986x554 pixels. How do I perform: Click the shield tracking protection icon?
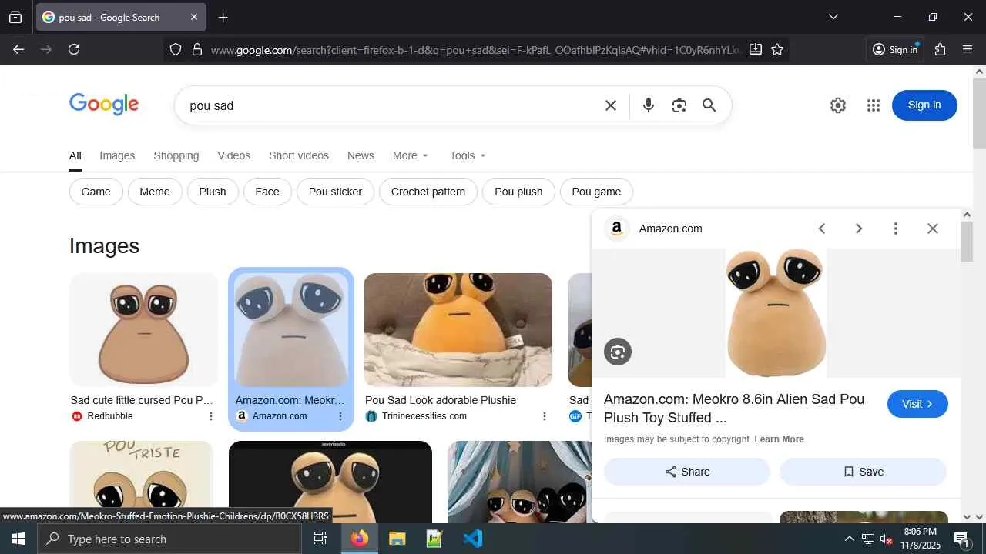pyautogui.click(x=176, y=49)
